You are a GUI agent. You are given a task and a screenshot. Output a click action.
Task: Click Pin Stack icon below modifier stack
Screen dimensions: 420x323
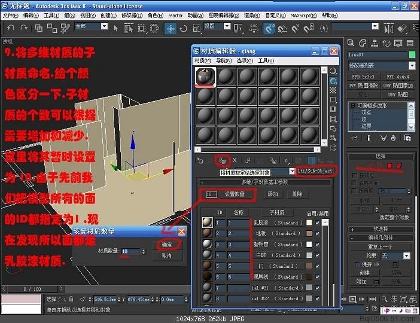point(354,138)
